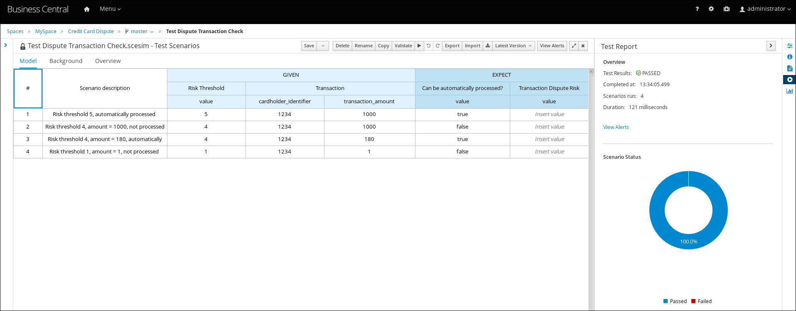796x311 pixels.
Task: Select the transaction_amount cell with 180
Action: coord(369,139)
